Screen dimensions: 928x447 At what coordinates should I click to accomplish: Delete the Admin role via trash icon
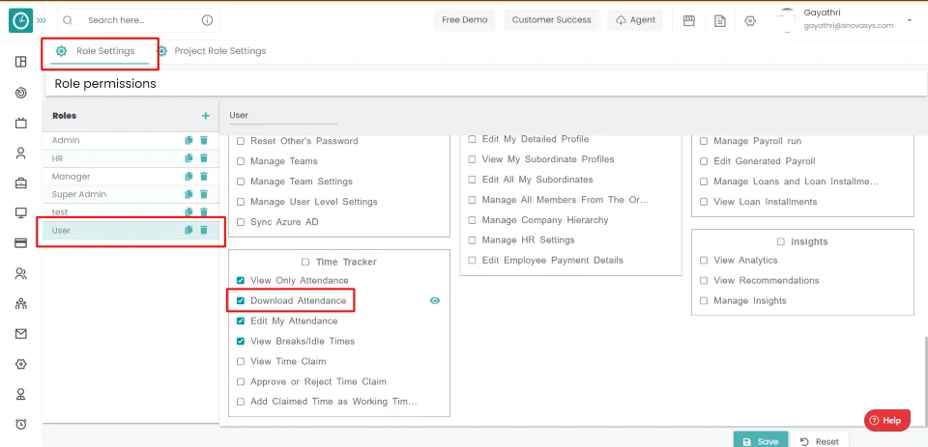(204, 141)
